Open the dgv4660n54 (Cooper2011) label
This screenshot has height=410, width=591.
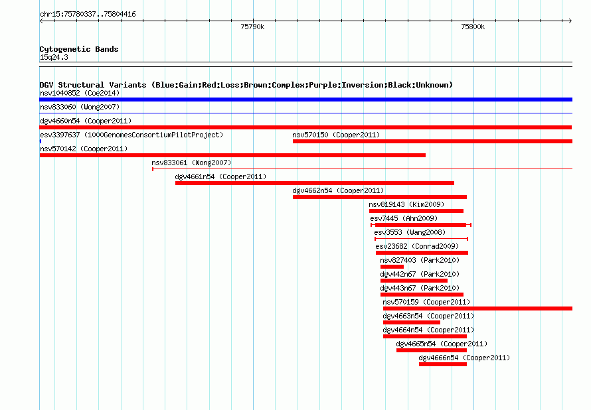point(86,121)
